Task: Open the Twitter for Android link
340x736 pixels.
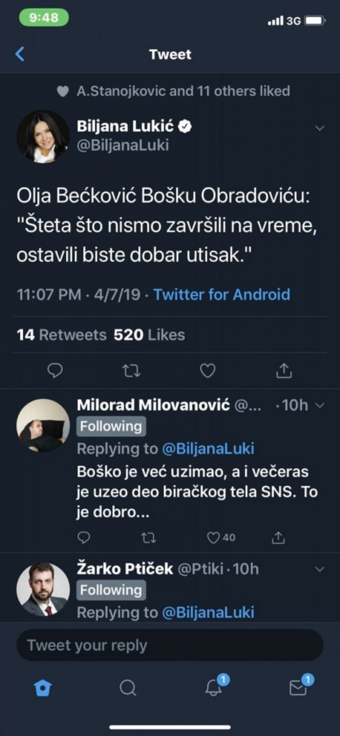Action: [x=222, y=294]
